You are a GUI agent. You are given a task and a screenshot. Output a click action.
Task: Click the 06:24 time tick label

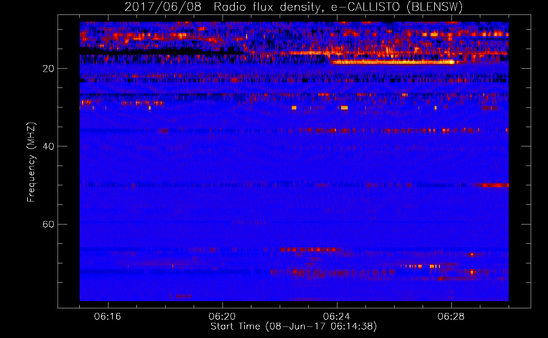[x=337, y=317]
